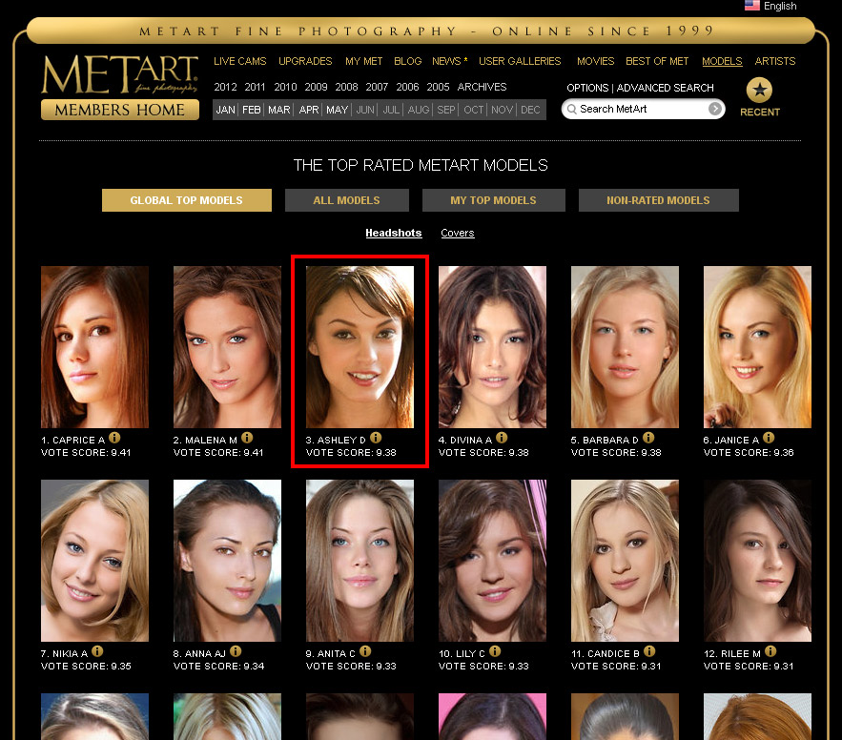Select JAN month
This screenshot has height=740, width=842.
[226, 110]
